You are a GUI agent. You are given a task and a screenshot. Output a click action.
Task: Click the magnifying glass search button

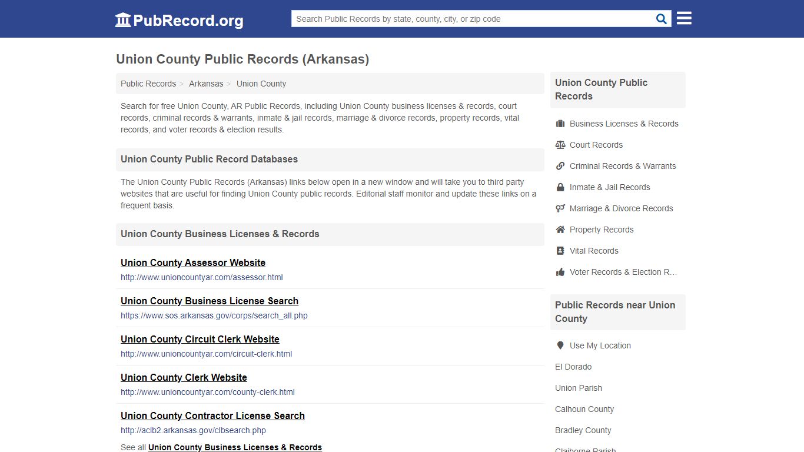tap(662, 19)
